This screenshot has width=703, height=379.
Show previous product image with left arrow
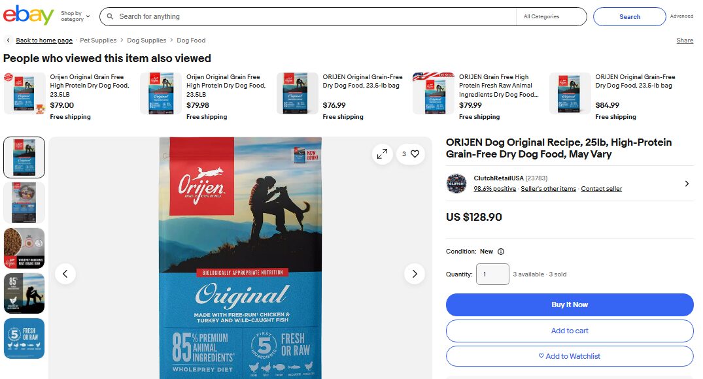pos(65,274)
